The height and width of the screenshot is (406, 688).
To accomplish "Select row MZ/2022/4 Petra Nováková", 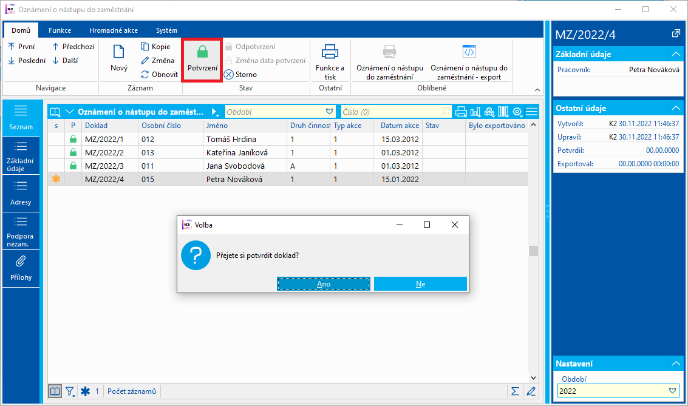I will tap(288, 179).
